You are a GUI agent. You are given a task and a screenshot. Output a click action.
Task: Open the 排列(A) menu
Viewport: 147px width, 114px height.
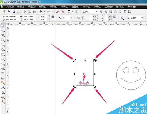pos(54,7)
